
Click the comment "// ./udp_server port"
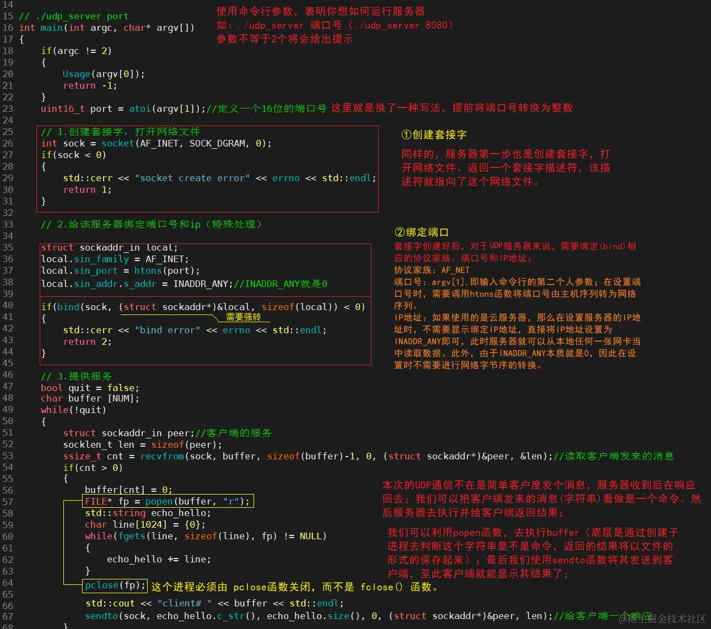74,16
